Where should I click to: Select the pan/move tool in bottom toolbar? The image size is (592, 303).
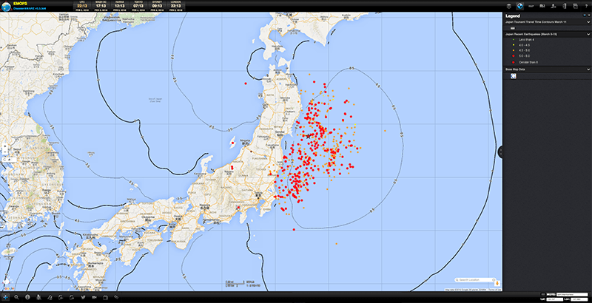5,297
